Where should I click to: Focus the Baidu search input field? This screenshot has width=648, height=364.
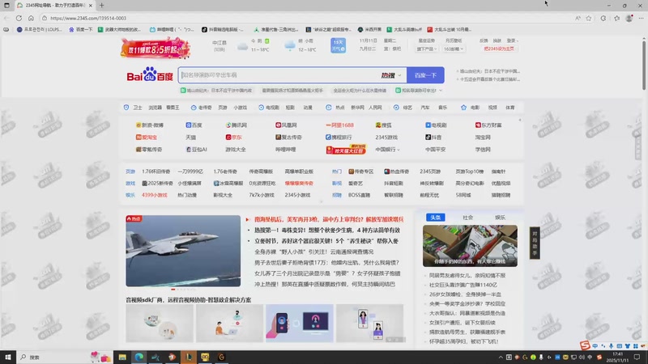(279, 75)
